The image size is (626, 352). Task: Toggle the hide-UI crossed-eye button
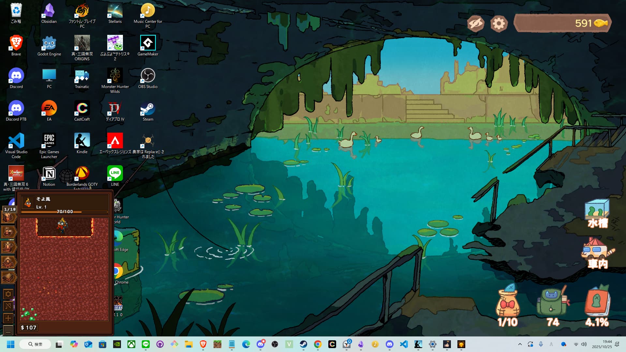pos(476,23)
